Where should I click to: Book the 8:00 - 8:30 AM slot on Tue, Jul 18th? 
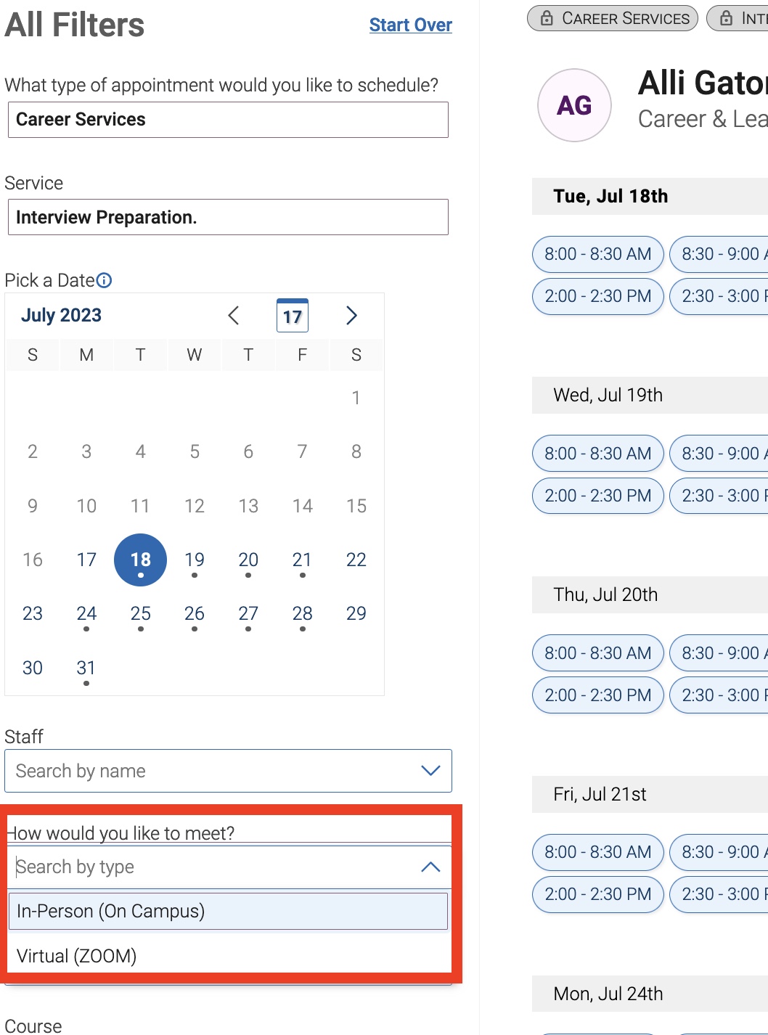tap(598, 254)
